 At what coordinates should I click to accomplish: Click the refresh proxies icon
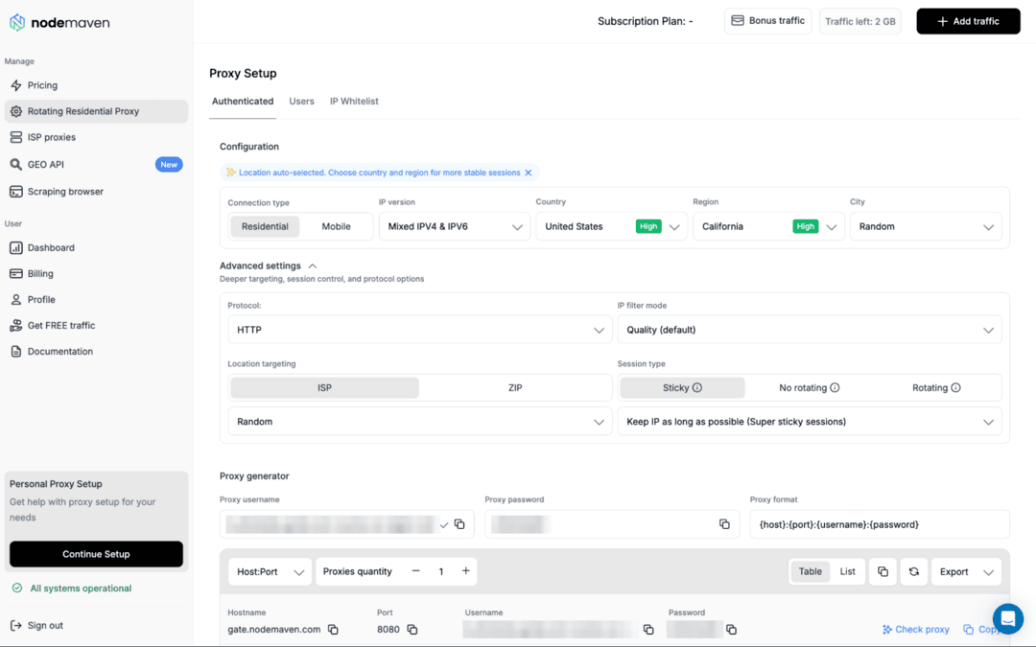pos(914,571)
